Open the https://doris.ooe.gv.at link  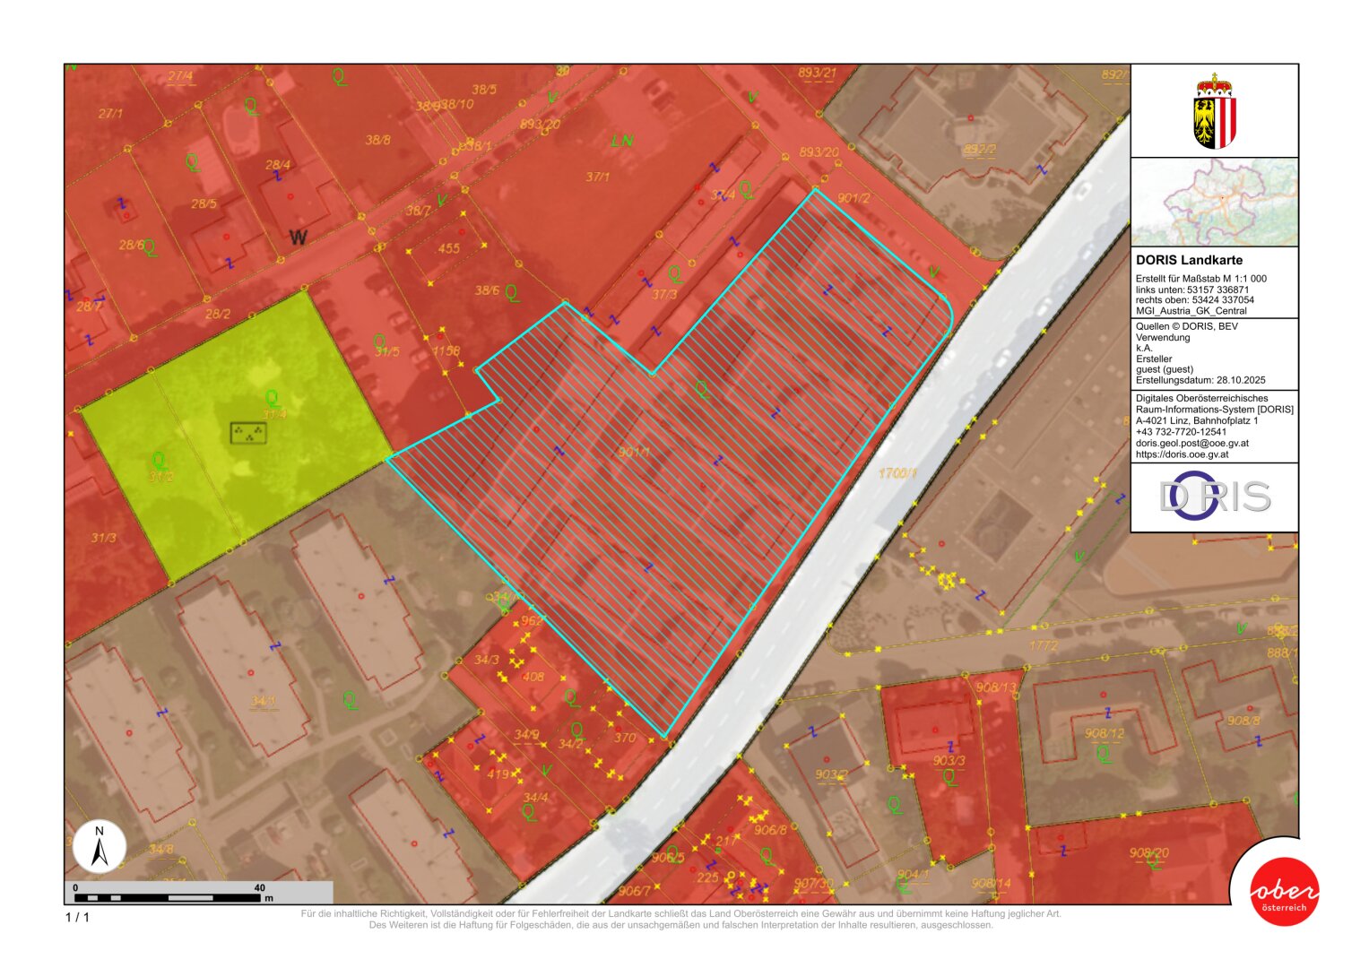pyautogui.click(x=1182, y=454)
